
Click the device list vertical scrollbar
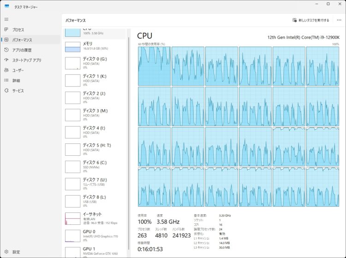tap(129, 143)
